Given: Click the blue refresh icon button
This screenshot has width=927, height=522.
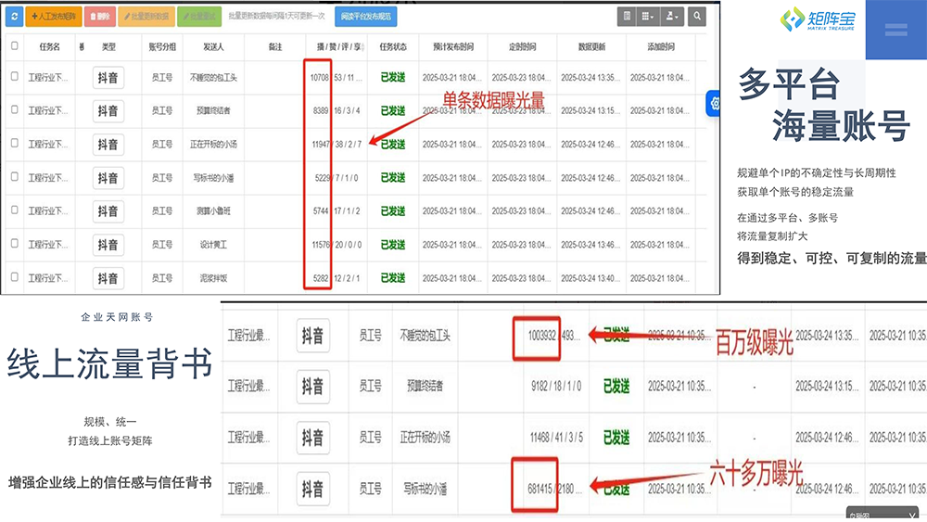Looking at the screenshot, I should (14, 17).
